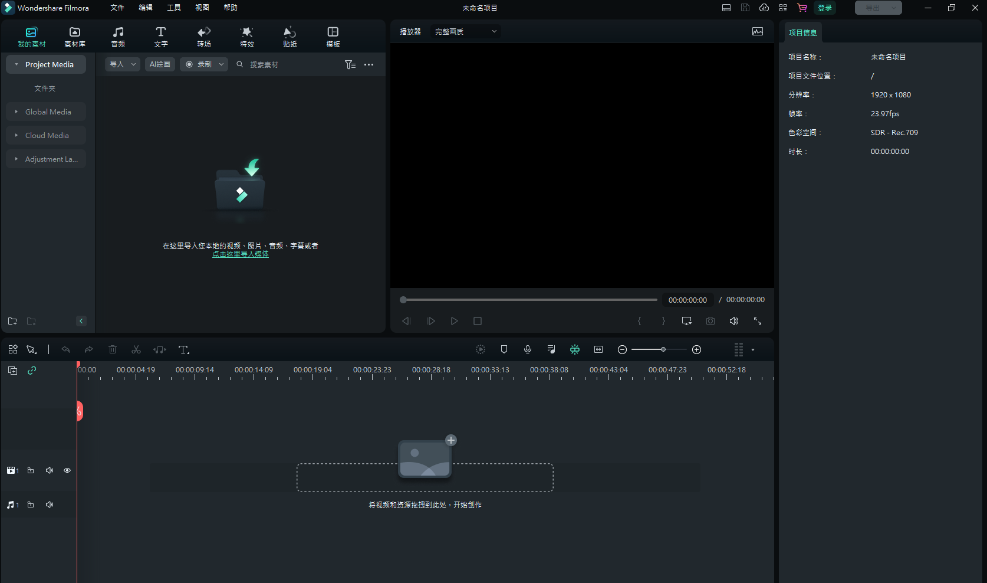Click the timeline layout grid icon
This screenshot has height=583, width=987.
pos(13,349)
